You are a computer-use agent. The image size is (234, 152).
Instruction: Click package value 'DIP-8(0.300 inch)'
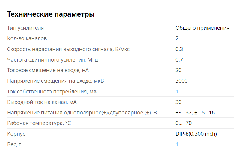[196, 134]
